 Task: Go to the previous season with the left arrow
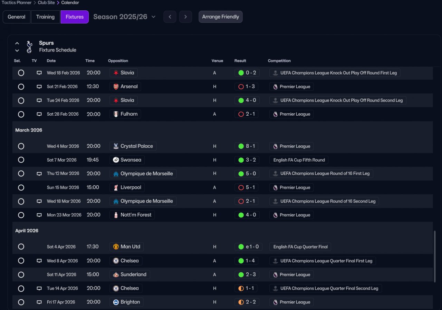coord(170,17)
